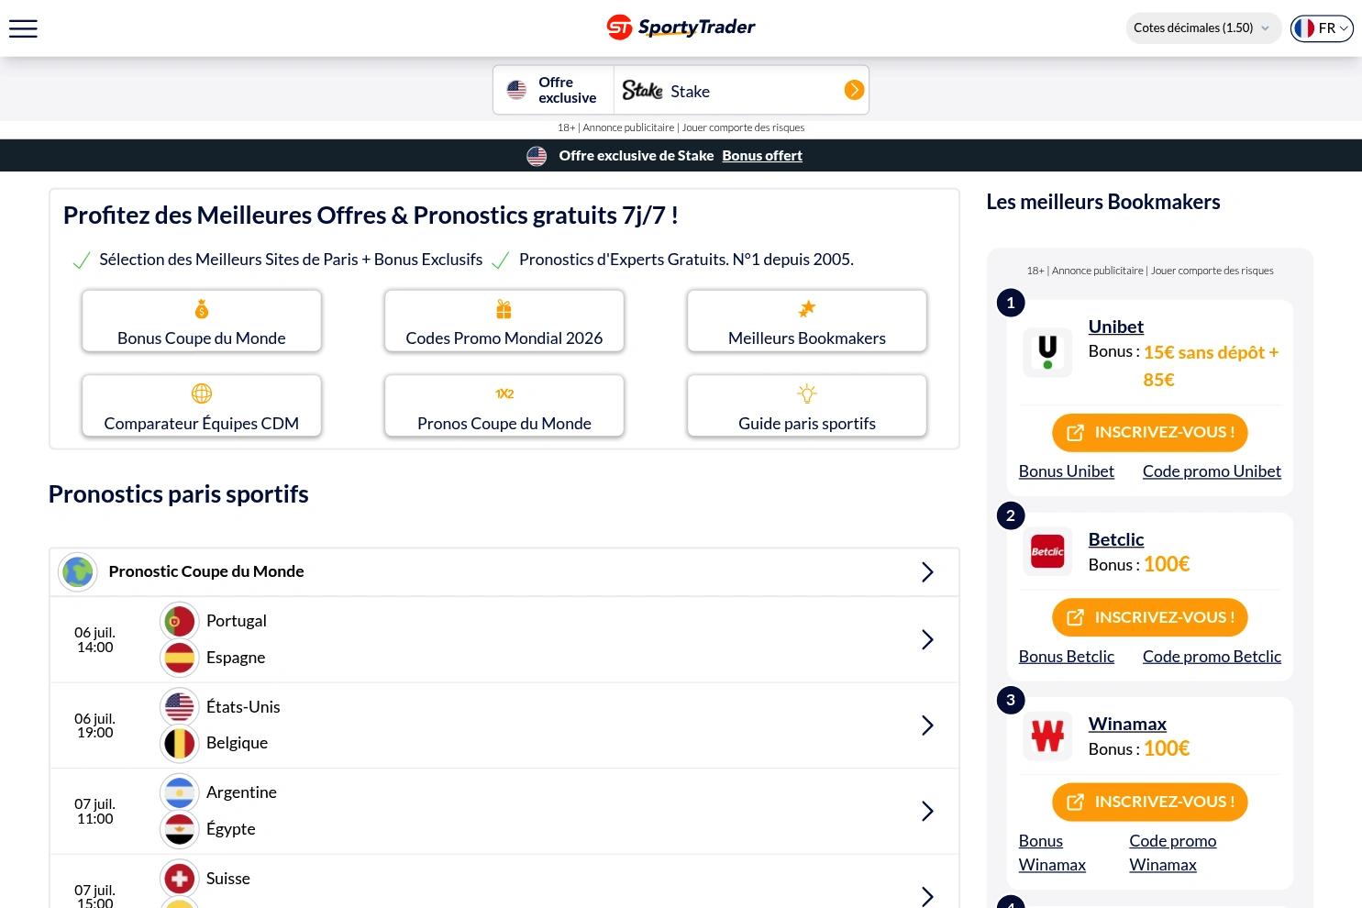Click the Unibet bonus text 15€ sans dépôt

pos(1211,366)
